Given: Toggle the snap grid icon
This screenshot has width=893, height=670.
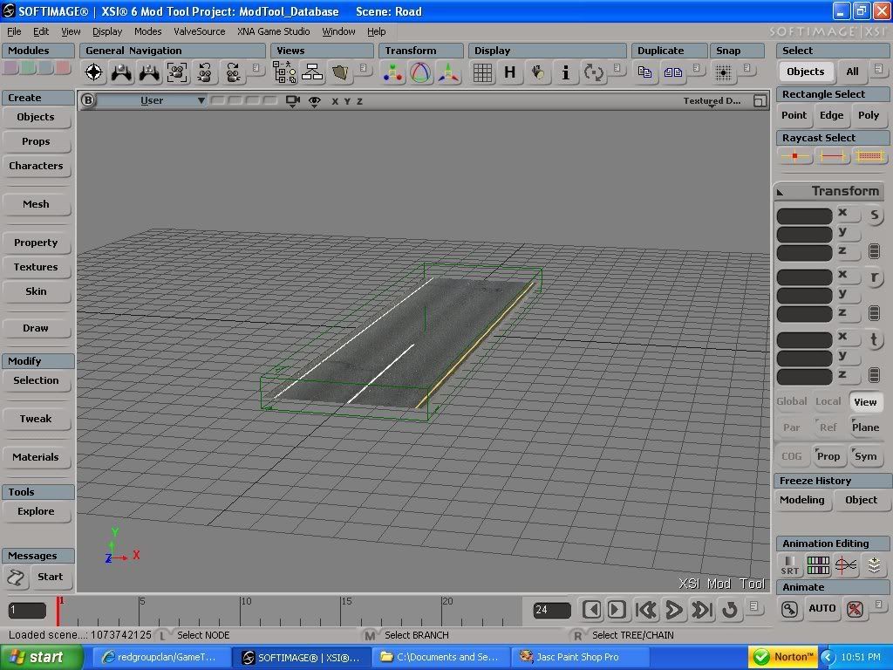Looking at the screenshot, I should [x=724, y=72].
